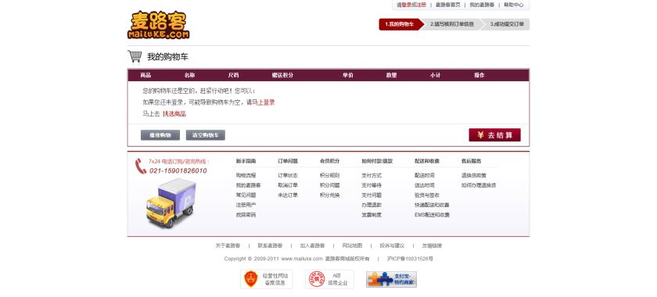This screenshot has height=297, width=657.
Task: Open the 支付问题 help link
Action: coord(372,195)
